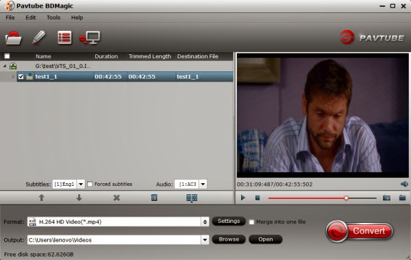Select the G:\test\VTS_01_0.I... row
The image size is (411, 260).
point(116,66)
